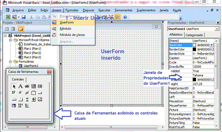Click the Save icon in toolbar
This screenshot has height=132, width=222.
pyautogui.click(x=24, y=17)
